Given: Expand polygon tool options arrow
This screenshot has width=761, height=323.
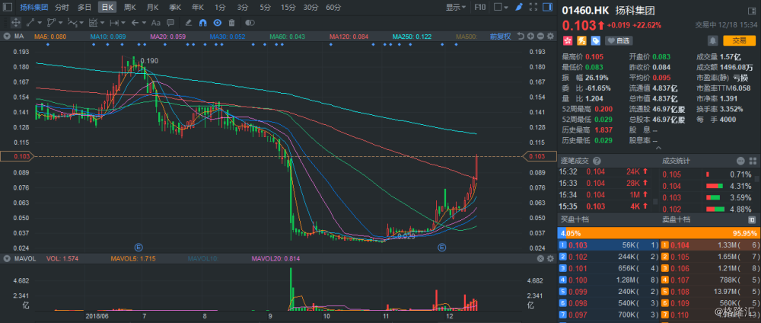Looking at the screenshot, I should (x=61, y=22).
